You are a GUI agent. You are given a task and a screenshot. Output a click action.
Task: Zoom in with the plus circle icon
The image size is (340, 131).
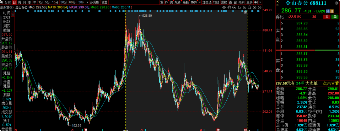[255, 7]
